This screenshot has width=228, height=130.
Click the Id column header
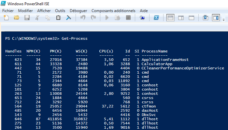point(128,51)
